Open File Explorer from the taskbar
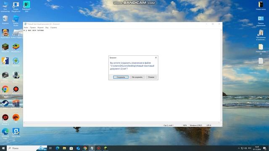This screenshot has width=269, height=151. 64,148
